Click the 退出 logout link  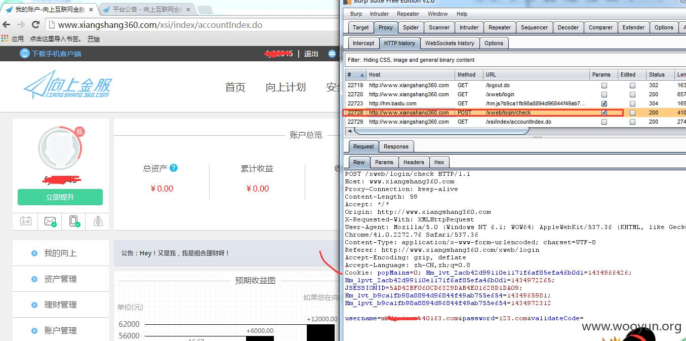(311, 54)
